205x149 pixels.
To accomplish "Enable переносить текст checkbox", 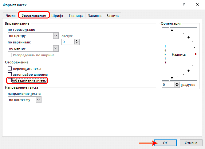I will [x=10, y=69].
